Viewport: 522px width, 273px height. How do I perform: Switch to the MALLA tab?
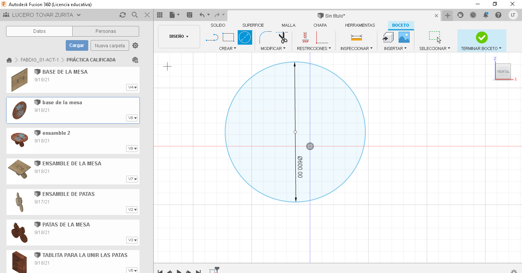pos(289,25)
